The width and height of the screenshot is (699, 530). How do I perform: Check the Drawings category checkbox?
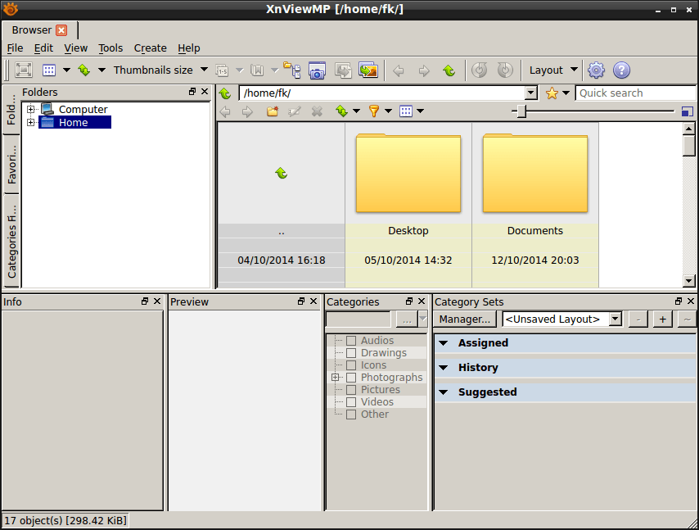(351, 353)
